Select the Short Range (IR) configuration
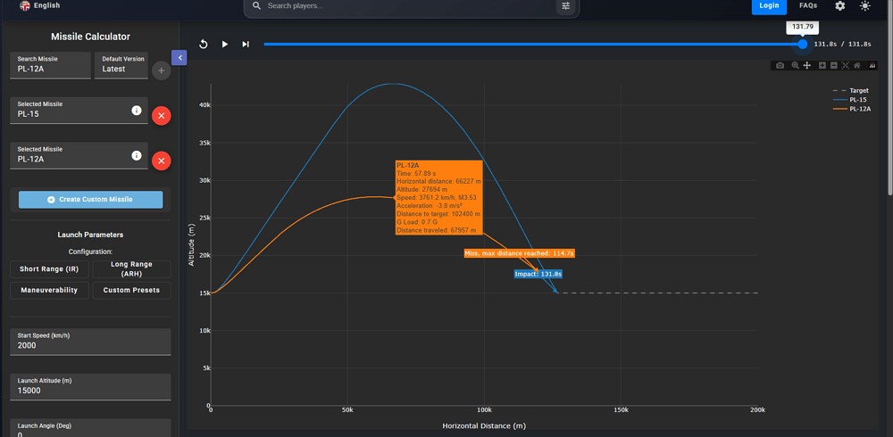Screen dimensions: 893x437 [x=49, y=269]
